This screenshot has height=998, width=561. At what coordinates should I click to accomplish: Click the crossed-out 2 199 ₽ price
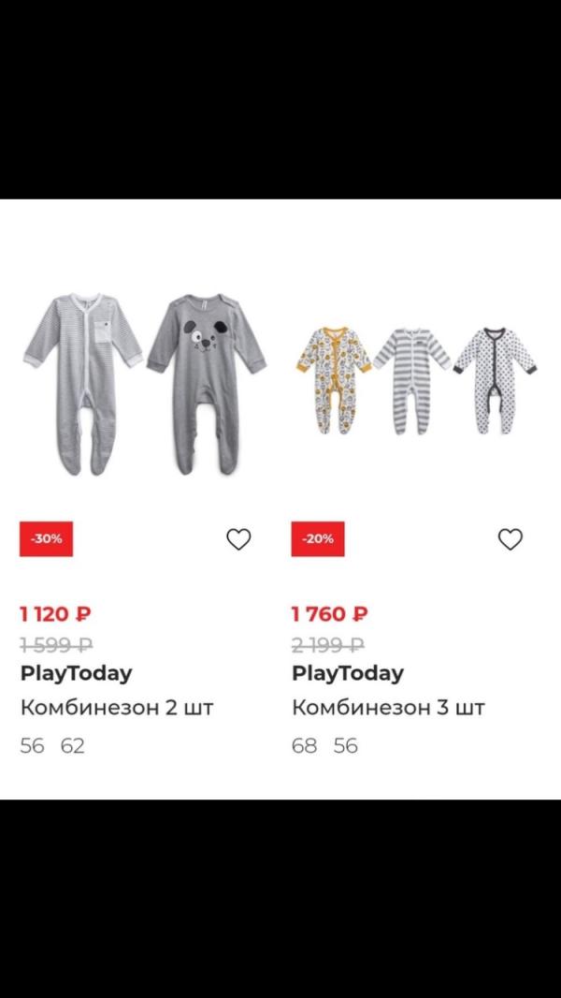[x=327, y=644]
